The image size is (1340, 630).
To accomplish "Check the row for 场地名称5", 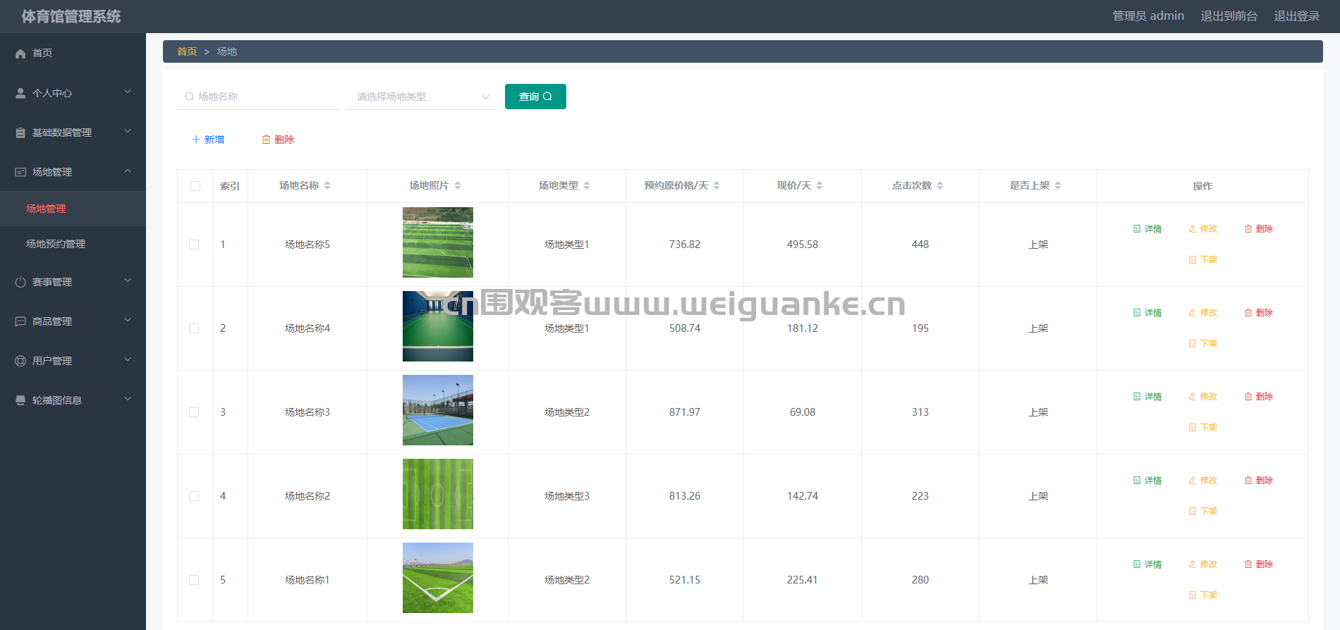I will click(x=194, y=245).
